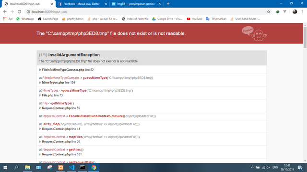Open the Chrome three-dot menu
The height and width of the screenshot is (172, 307).
[x=302, y=11]
